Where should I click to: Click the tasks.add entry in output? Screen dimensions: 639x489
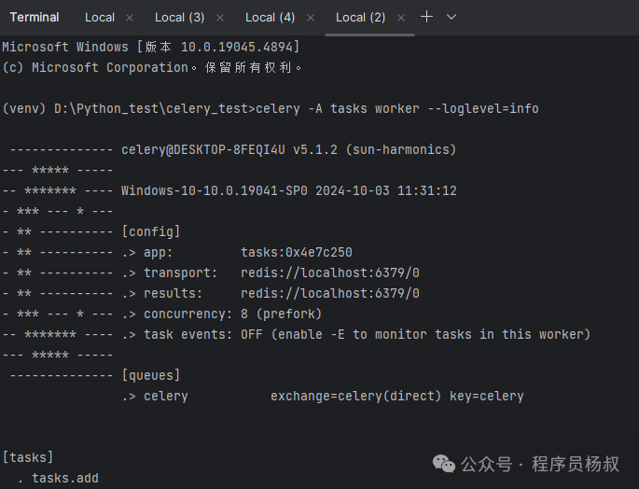point(65,478)
